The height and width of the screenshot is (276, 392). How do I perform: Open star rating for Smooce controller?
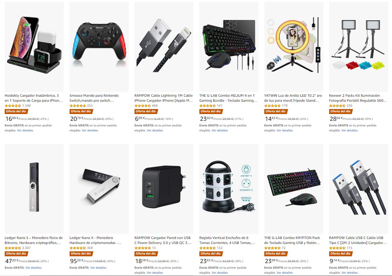(x=78, y=106)
